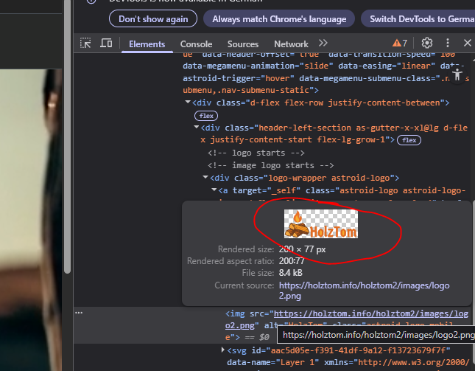Screen dimensions: 475x371
Task: Click the accessibility figure icon
Action: pos(457,74)
